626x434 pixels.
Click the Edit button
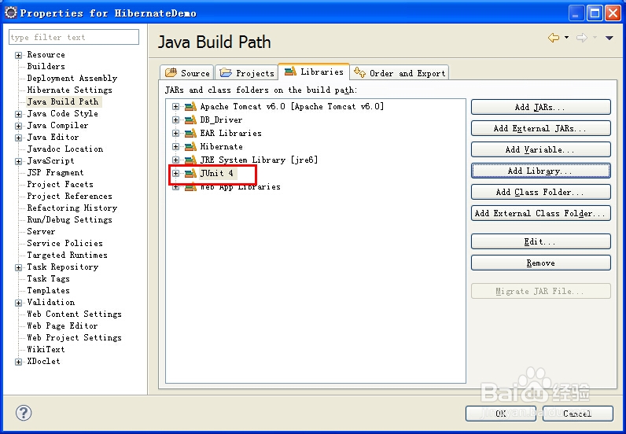[540, 241]
